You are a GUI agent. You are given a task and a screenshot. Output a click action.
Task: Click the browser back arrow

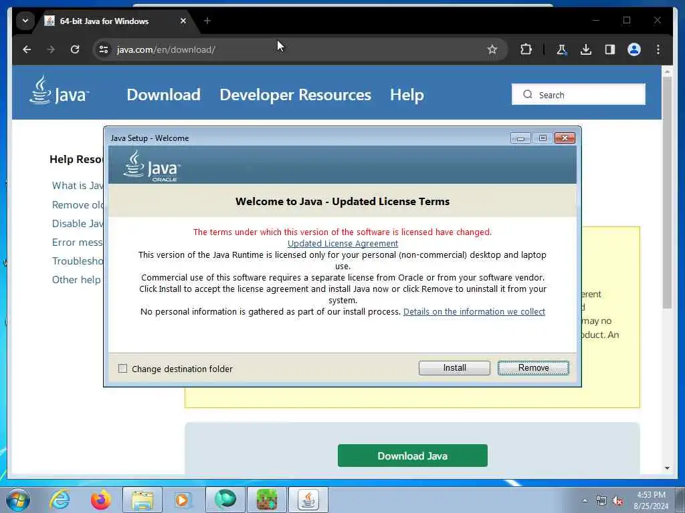pos(27,49)
